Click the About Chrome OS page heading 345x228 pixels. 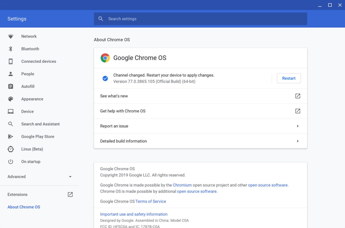tap(112, 40)
